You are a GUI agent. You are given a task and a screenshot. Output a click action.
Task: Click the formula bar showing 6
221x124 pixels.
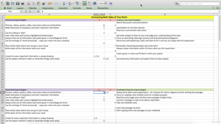130,11
